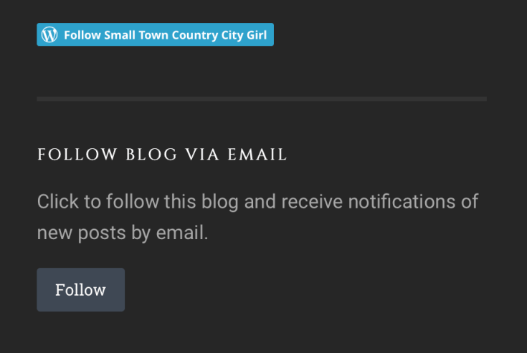
Task: Click the horizontal divider line
Action: tap(262, 99)
